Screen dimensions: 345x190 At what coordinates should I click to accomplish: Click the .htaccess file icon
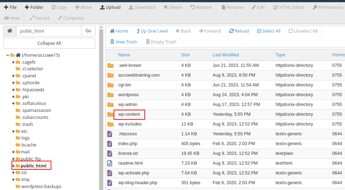click(x=109, y=134)
